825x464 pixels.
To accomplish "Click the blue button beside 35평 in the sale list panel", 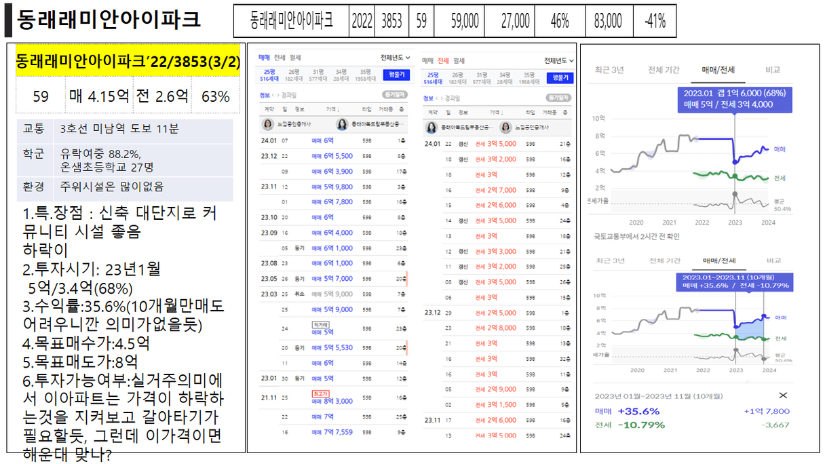I will point(396,75).
